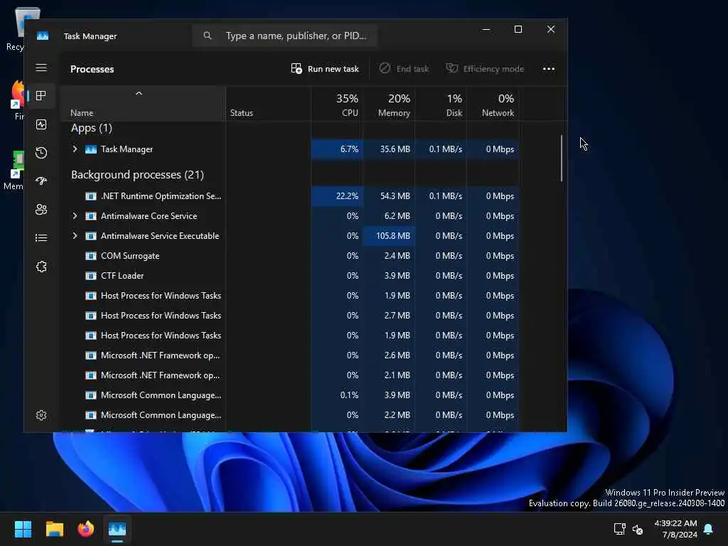The width and height of the screenshot is (728, 546).
Task: Open the Users sidebar icon
Action: pyautogui.click(x=41, y=210)
